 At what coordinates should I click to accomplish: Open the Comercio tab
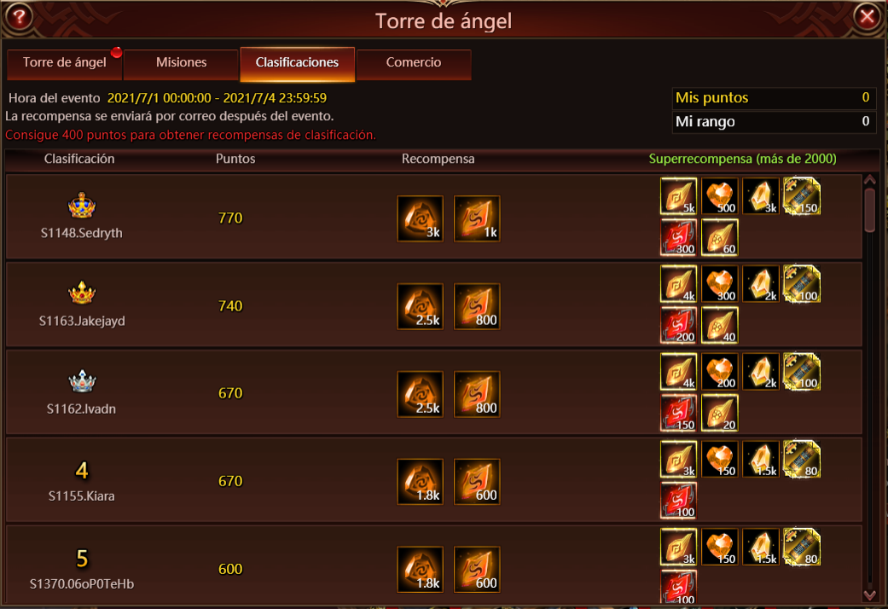coord(414,63)
